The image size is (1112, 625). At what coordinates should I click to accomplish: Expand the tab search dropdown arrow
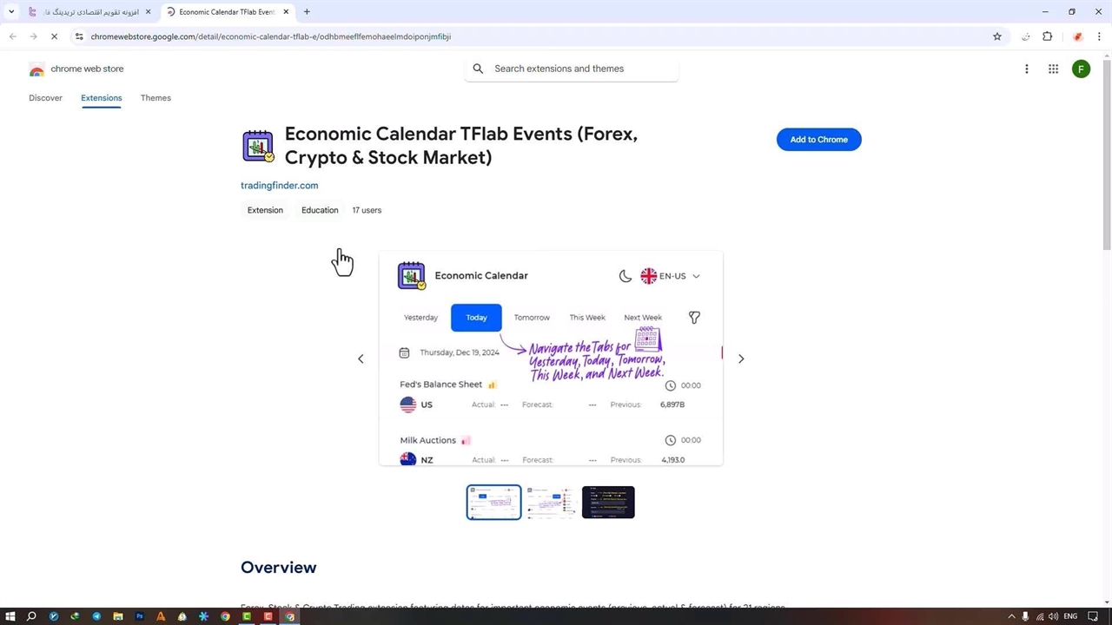pyautogui.click(x=11, y=12)
